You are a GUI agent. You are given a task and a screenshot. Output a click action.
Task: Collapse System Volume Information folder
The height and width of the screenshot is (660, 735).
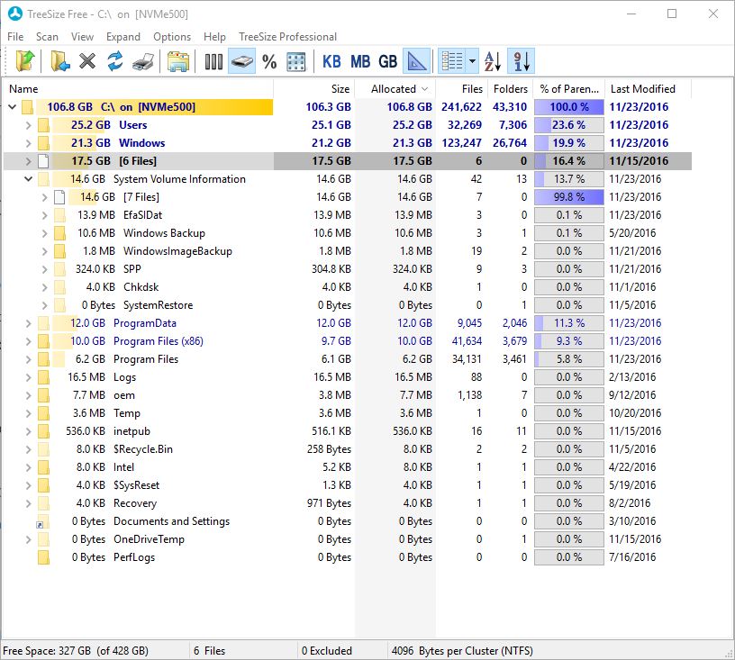click(x=29, y=179)
